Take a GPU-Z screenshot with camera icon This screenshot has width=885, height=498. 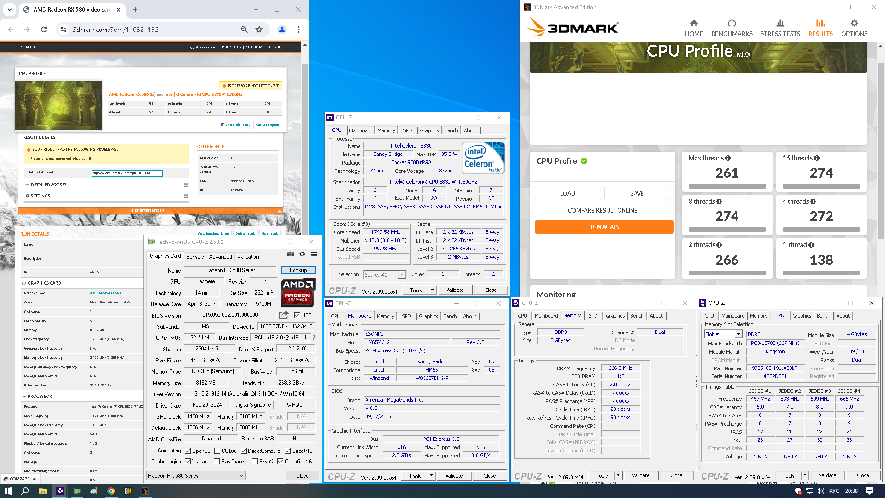[x=290, y=254]
